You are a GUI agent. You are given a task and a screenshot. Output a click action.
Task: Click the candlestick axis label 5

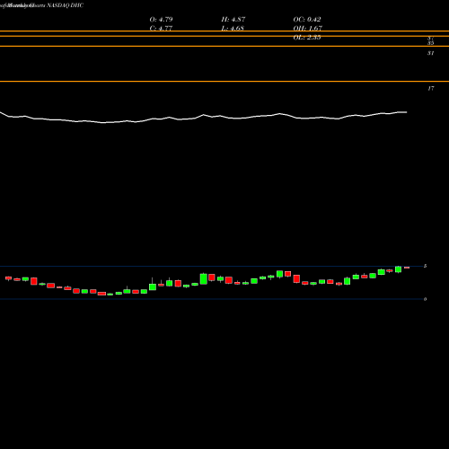tap(425, 266)
